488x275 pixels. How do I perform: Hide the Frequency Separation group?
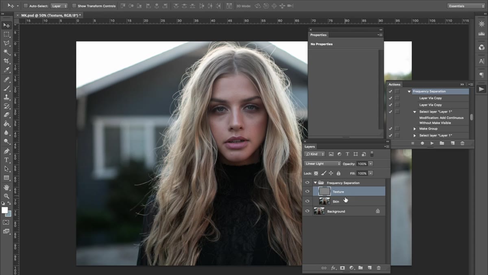click(307, 183)
